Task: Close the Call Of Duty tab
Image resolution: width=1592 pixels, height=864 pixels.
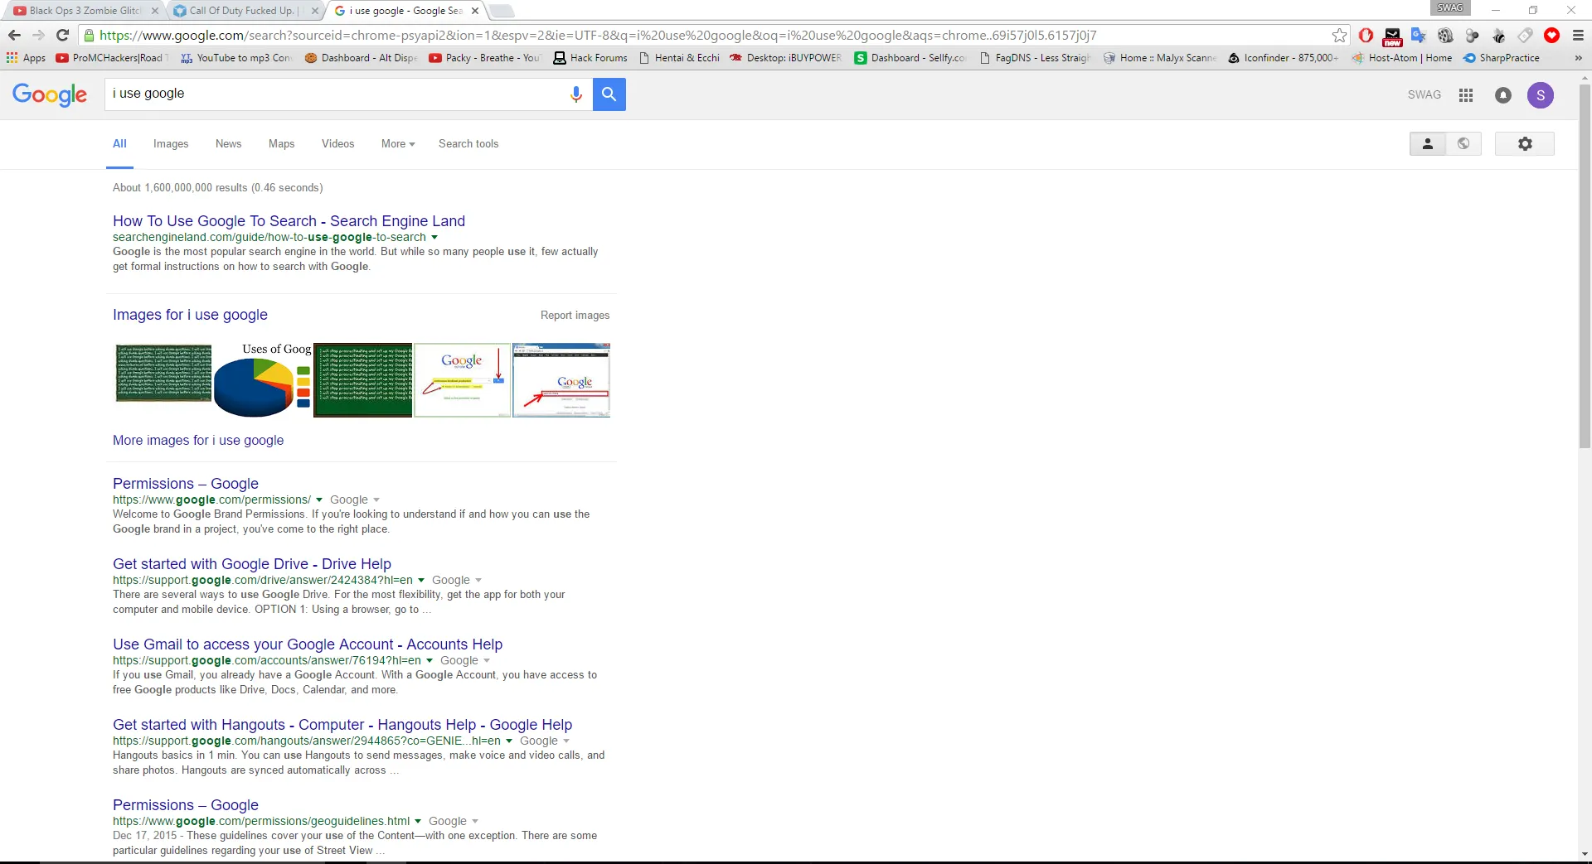Action: pos(314,11)
